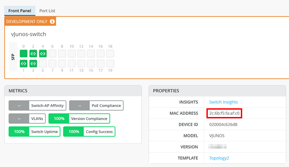Select empty SFP port 10
Screen dimensions: 289x167
coord(72,54)
